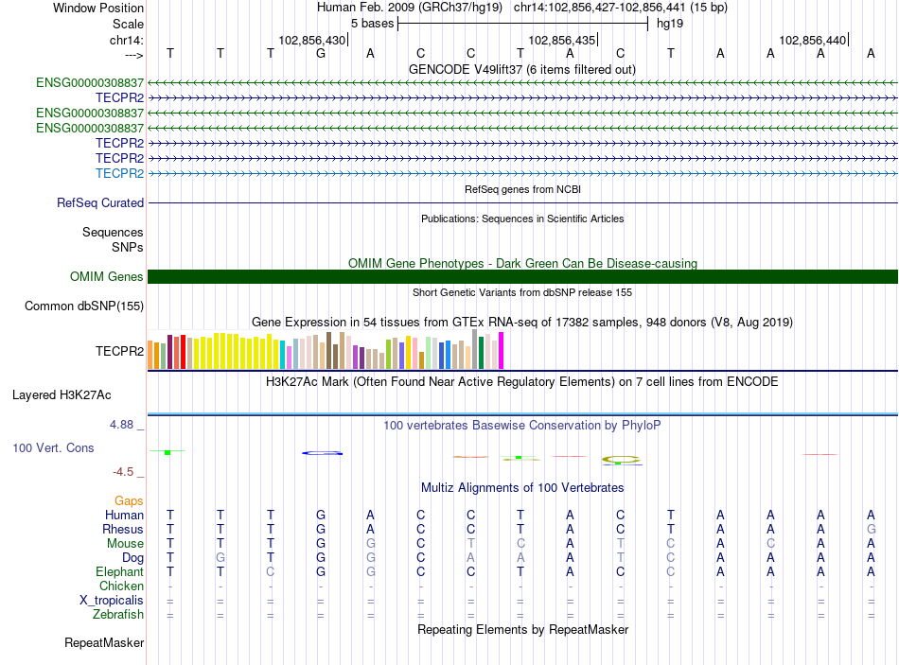Click the Window Position label
Screen dimensions: 899x665
coord(98,8)
